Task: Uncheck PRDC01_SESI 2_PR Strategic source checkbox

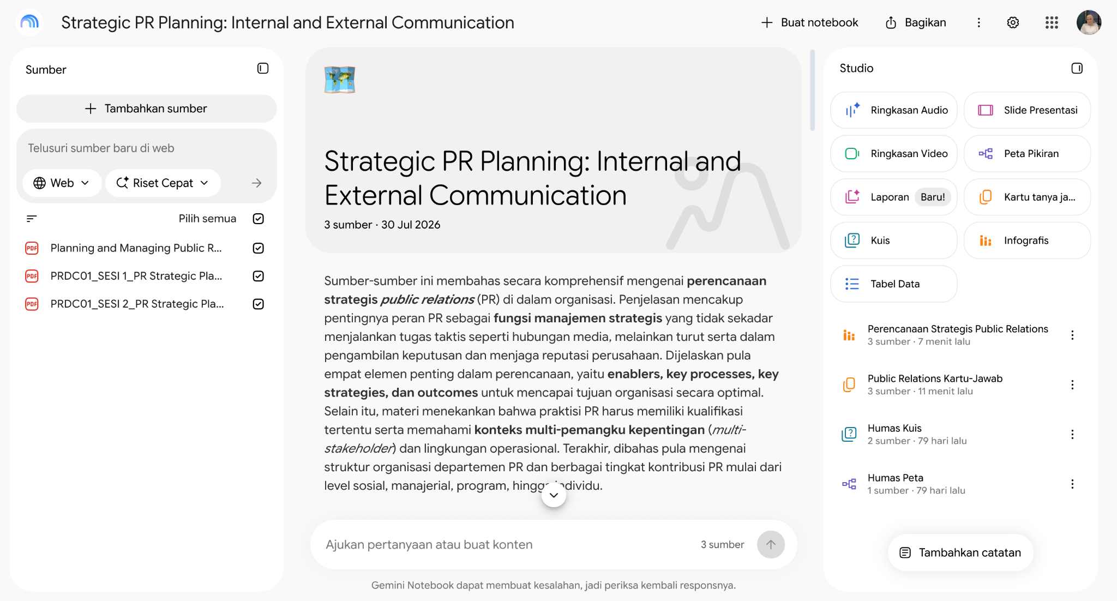Action: [259, 304]
